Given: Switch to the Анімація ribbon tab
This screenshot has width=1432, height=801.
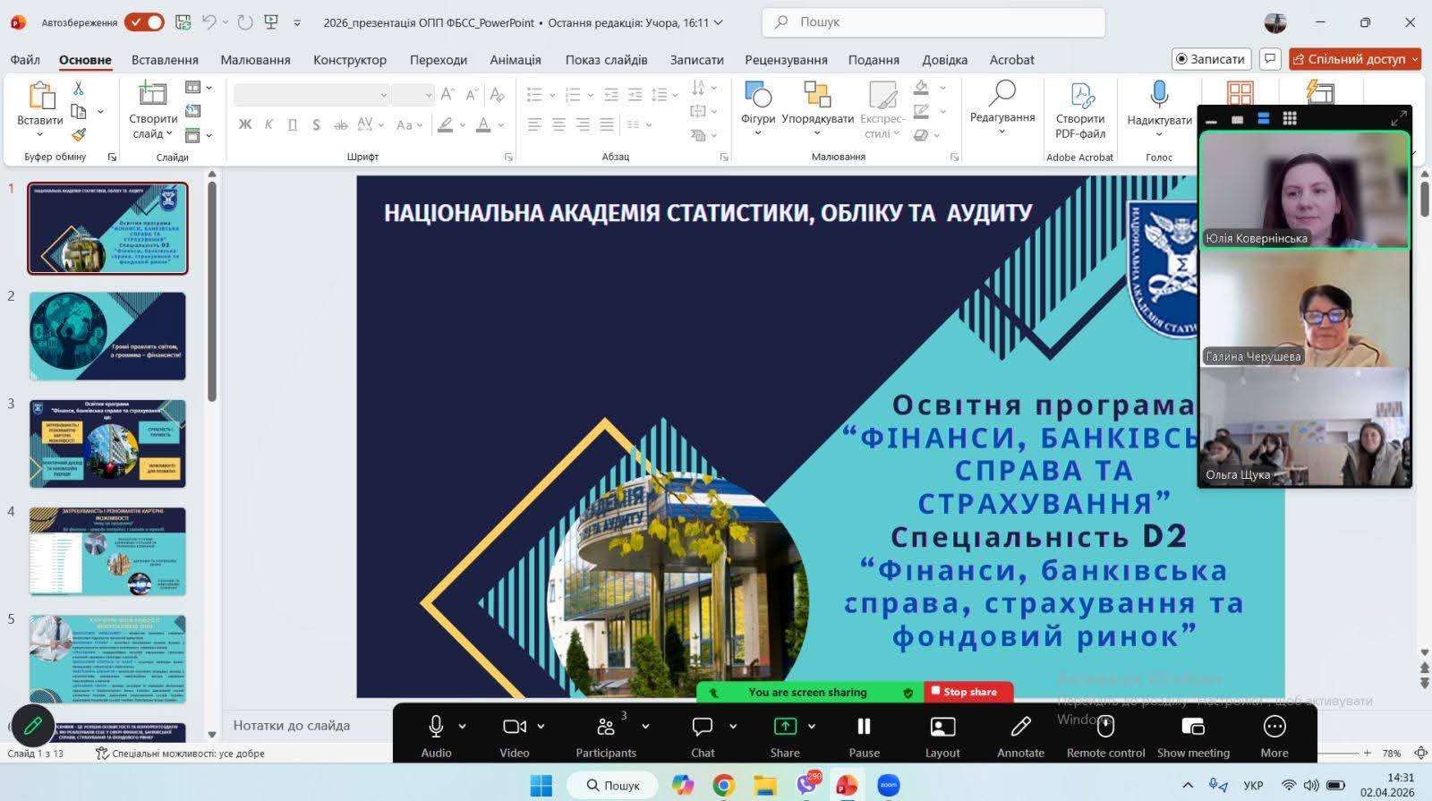Looking at the screenshot, I should click(515, 60).
